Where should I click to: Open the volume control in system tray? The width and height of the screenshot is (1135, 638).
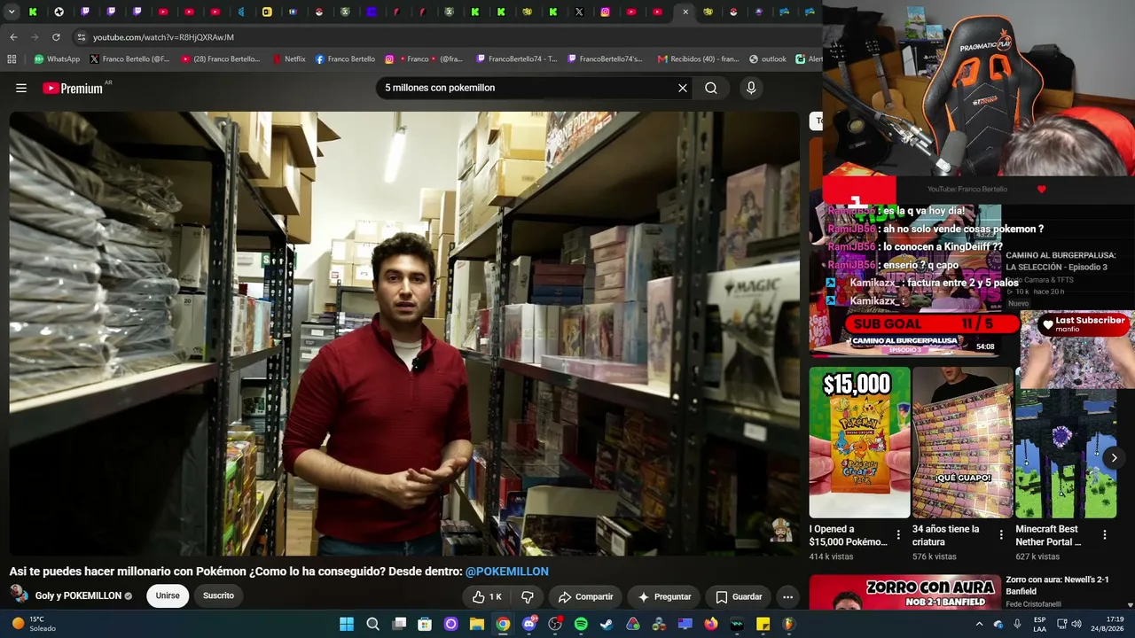1076,624
